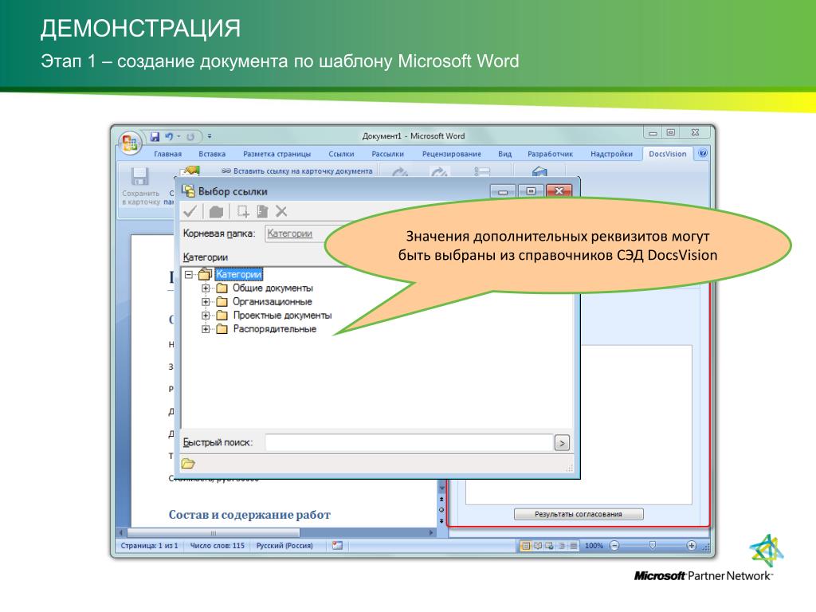Open the Надстройки ribbon tab
The image size is (816, 612).
[x=611, y=154]
